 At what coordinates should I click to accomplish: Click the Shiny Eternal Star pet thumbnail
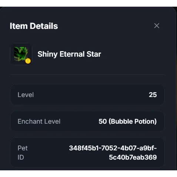(x=21, y=54)
